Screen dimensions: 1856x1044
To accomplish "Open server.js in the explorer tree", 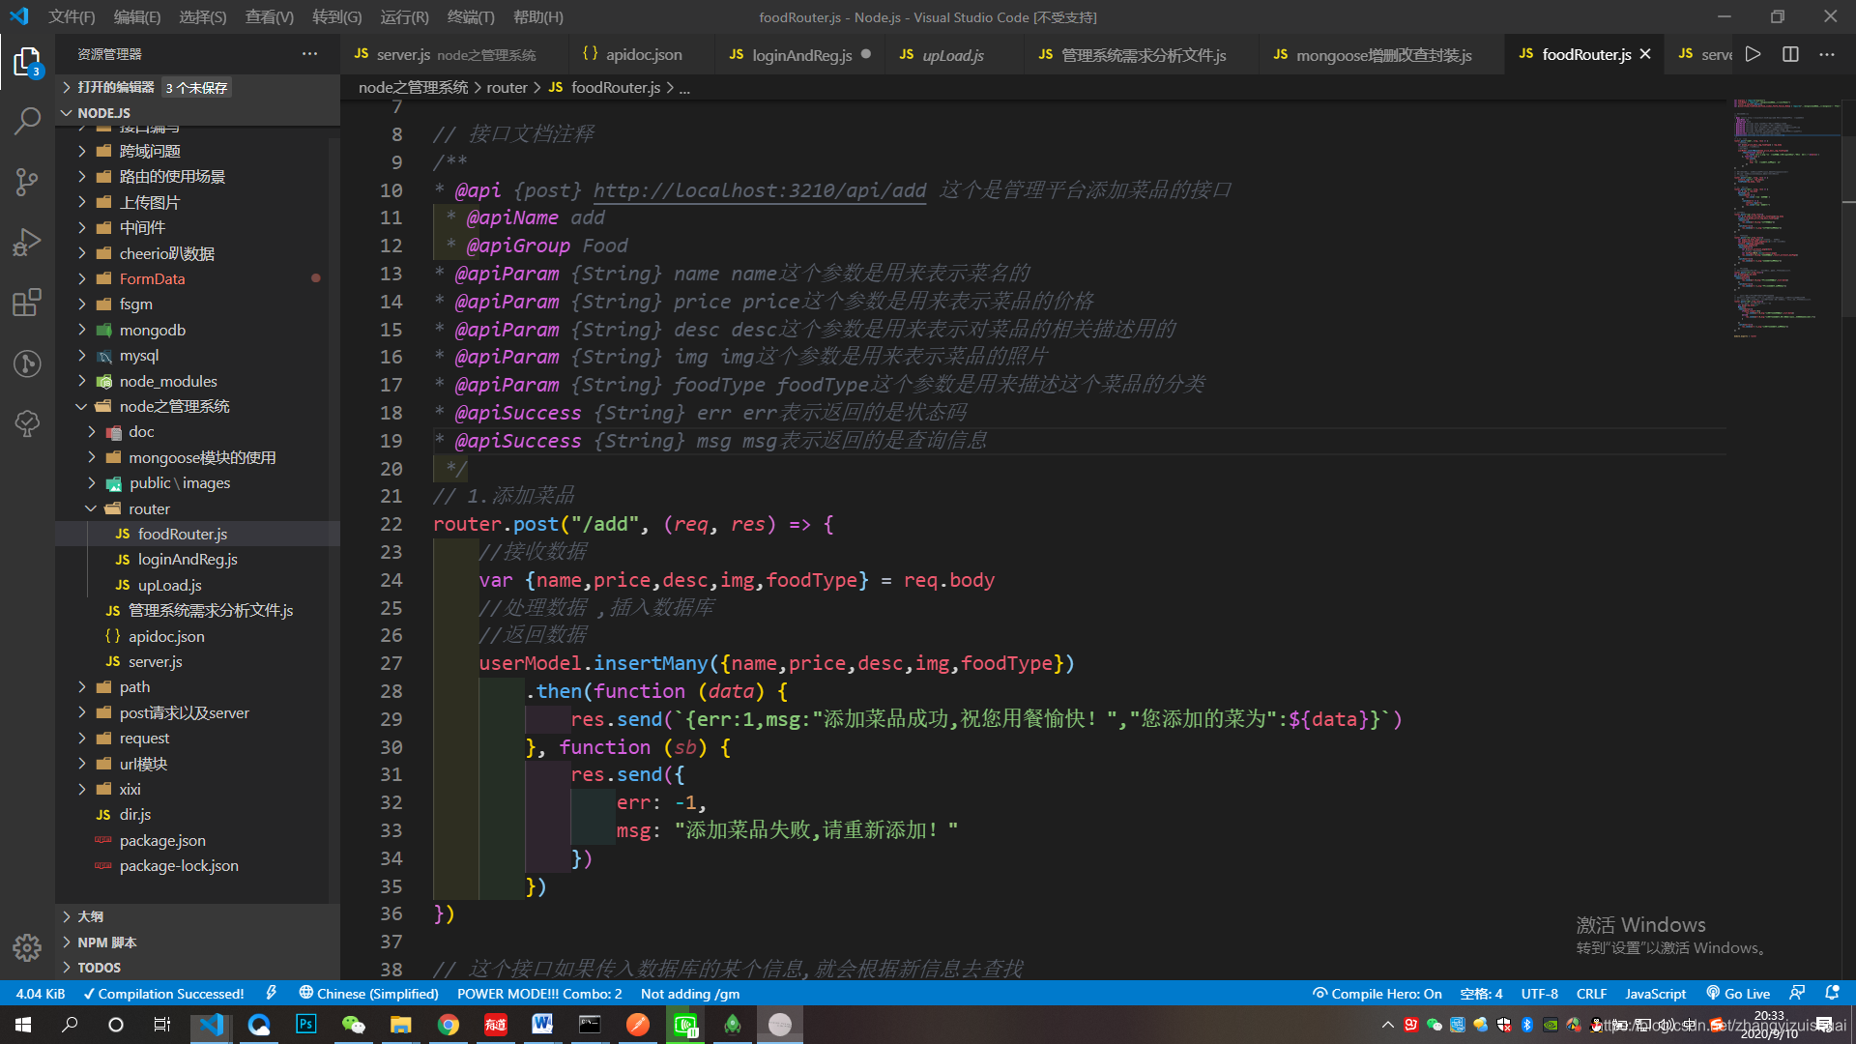I will [155, 661].
